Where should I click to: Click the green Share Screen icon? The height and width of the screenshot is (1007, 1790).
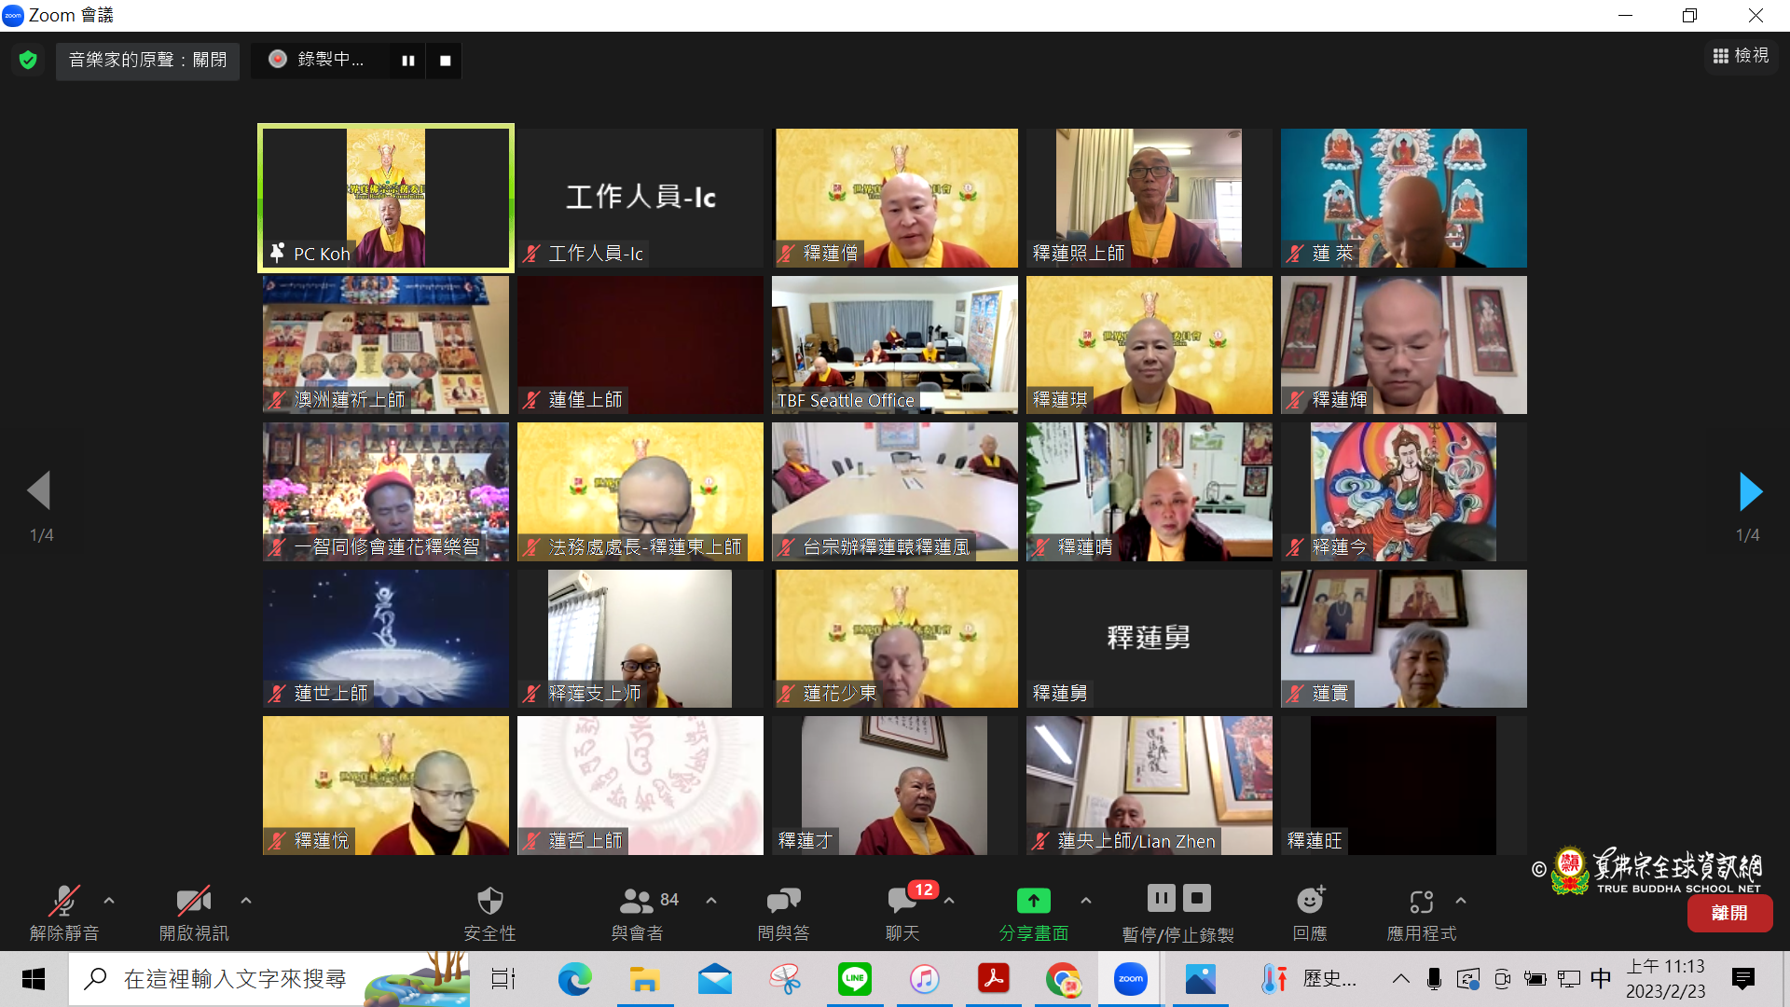[1033, 902]
